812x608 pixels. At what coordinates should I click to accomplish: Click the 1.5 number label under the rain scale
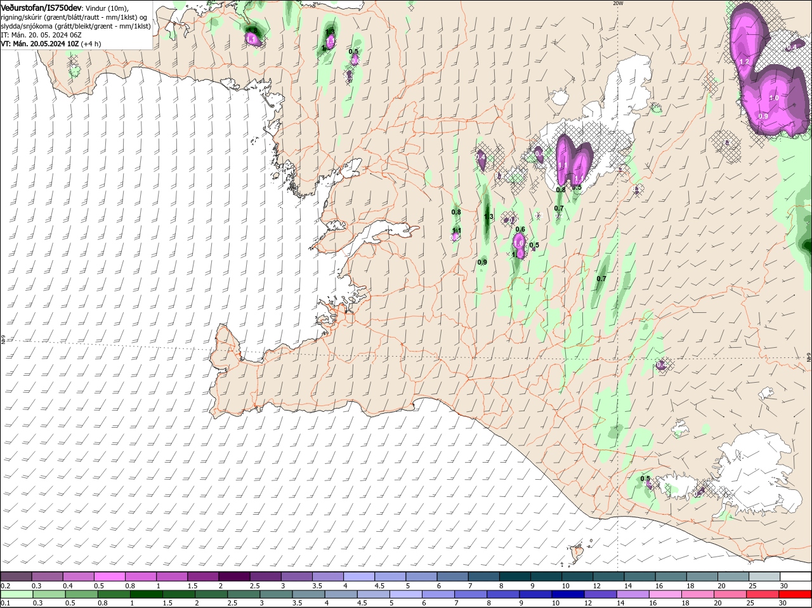click(167, 603)
